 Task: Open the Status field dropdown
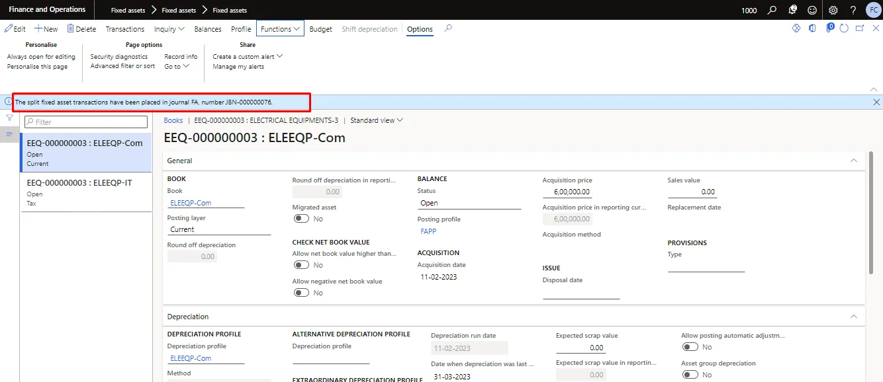click(x=469, y=203)
